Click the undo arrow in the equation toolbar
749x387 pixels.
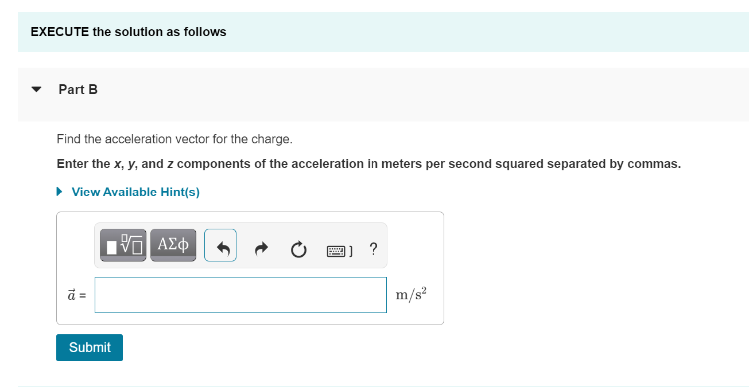tap(220, 245)
